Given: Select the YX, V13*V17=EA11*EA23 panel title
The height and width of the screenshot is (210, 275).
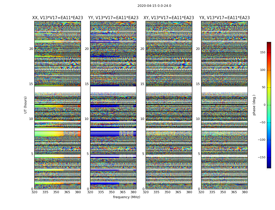Looking at the screenshot, I should click(224, 18).
